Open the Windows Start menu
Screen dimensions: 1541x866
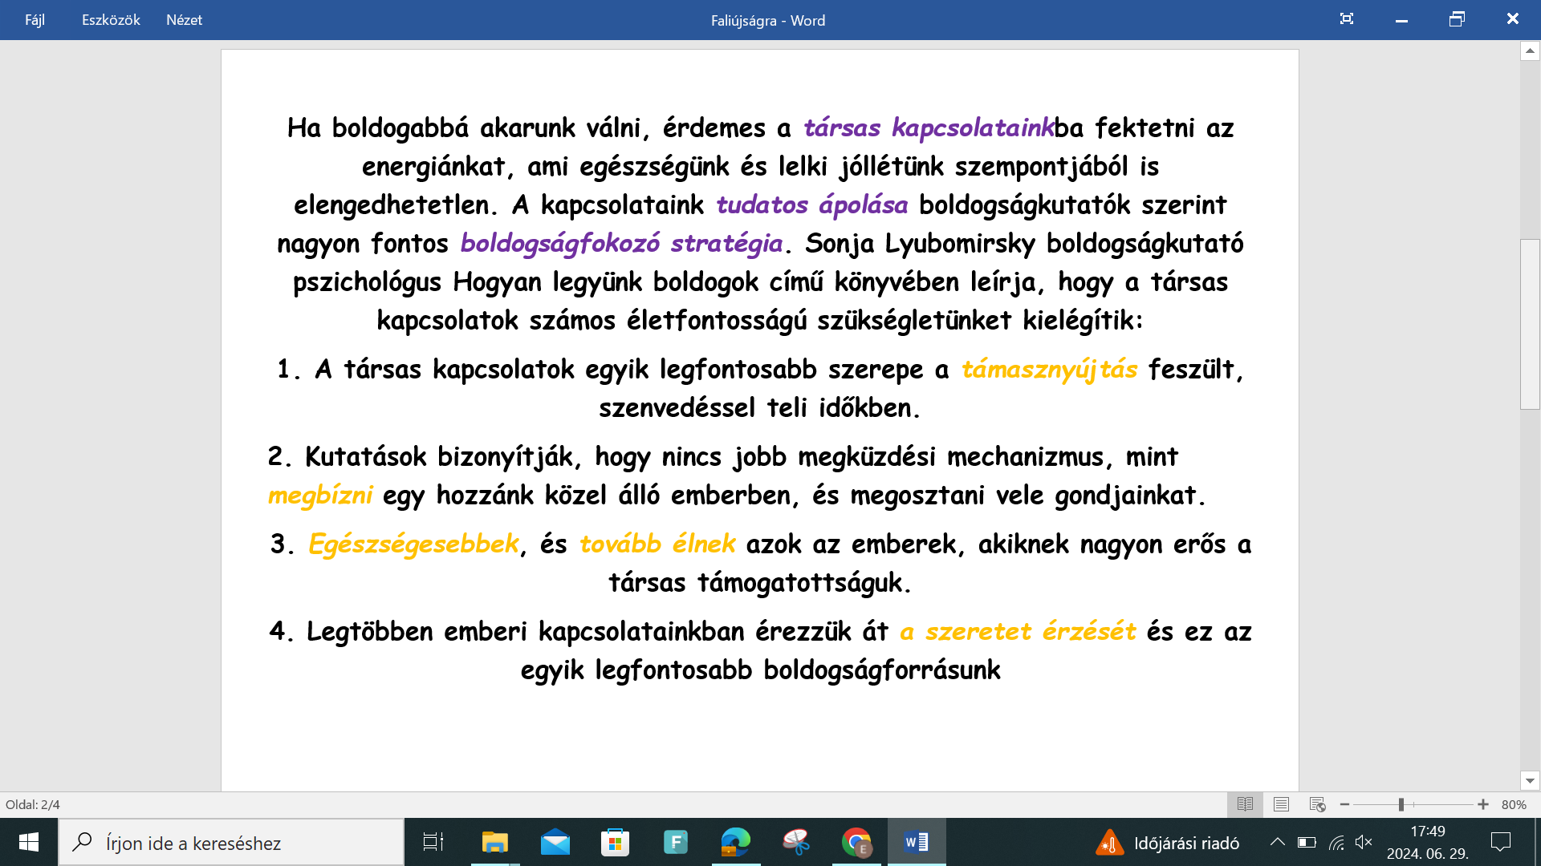(29, 842)
